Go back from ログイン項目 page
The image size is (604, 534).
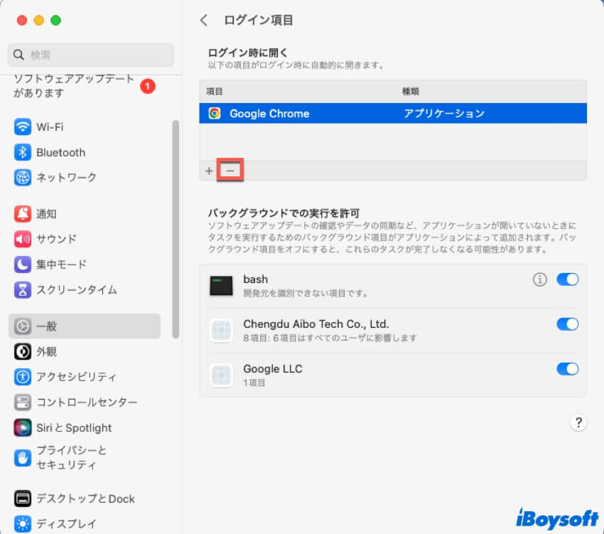point(204,20)
